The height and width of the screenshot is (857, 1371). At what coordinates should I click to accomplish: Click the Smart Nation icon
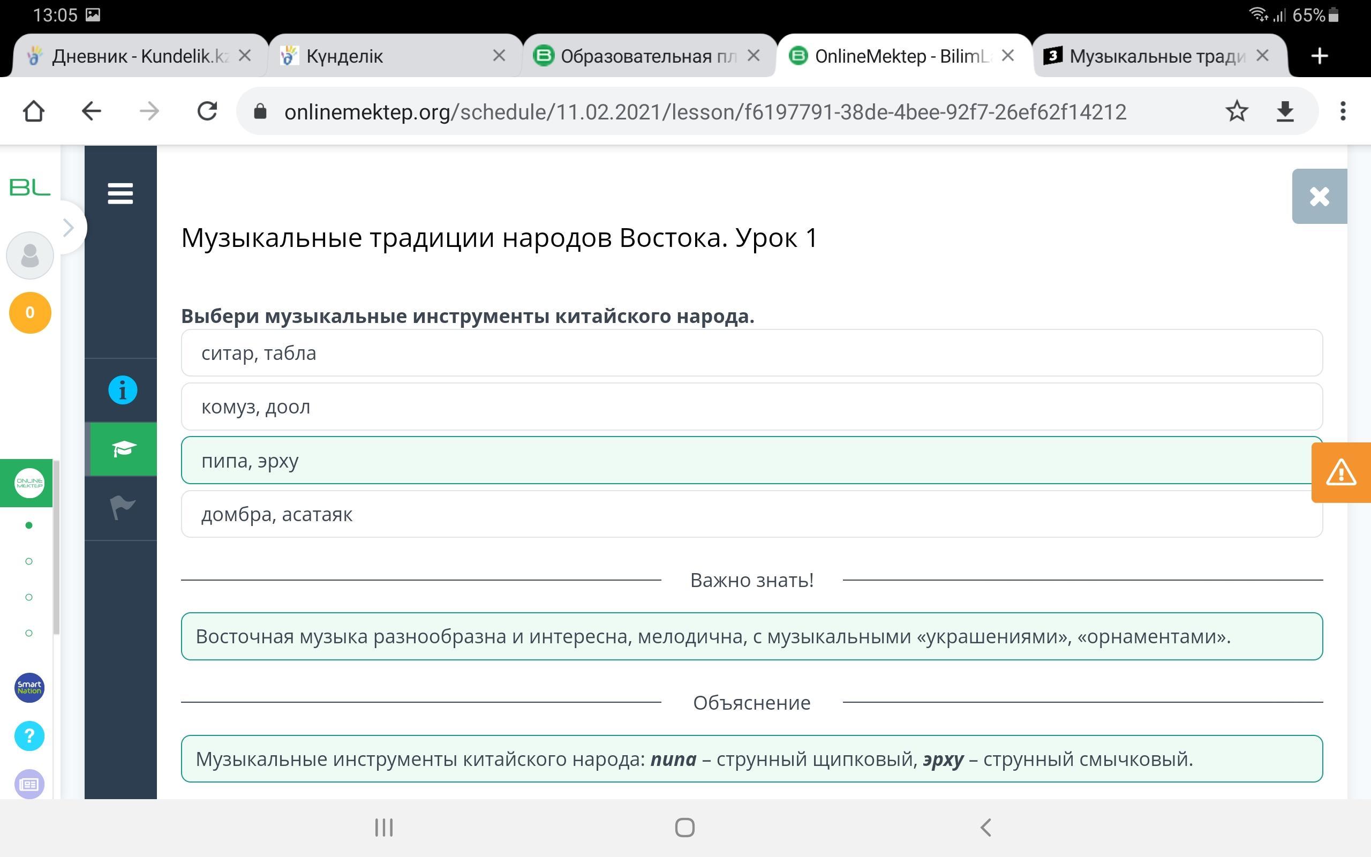point(29,688)
